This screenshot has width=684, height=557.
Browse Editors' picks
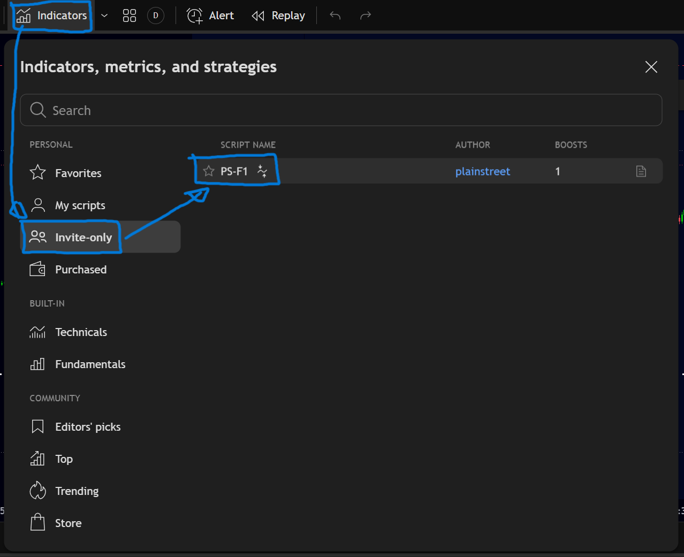pyautogui.click(x=100, y=426)
